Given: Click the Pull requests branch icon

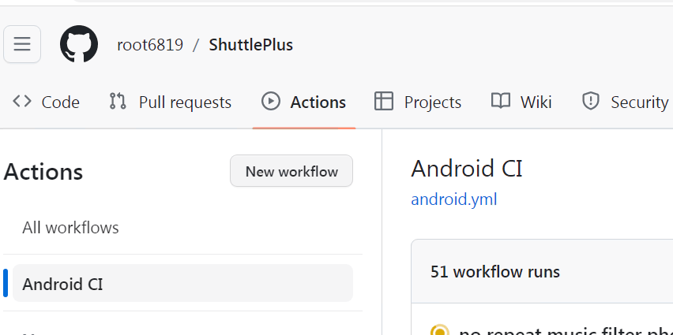Looking at the screenshot, I should pyautogui.click(x=118, y=102).
